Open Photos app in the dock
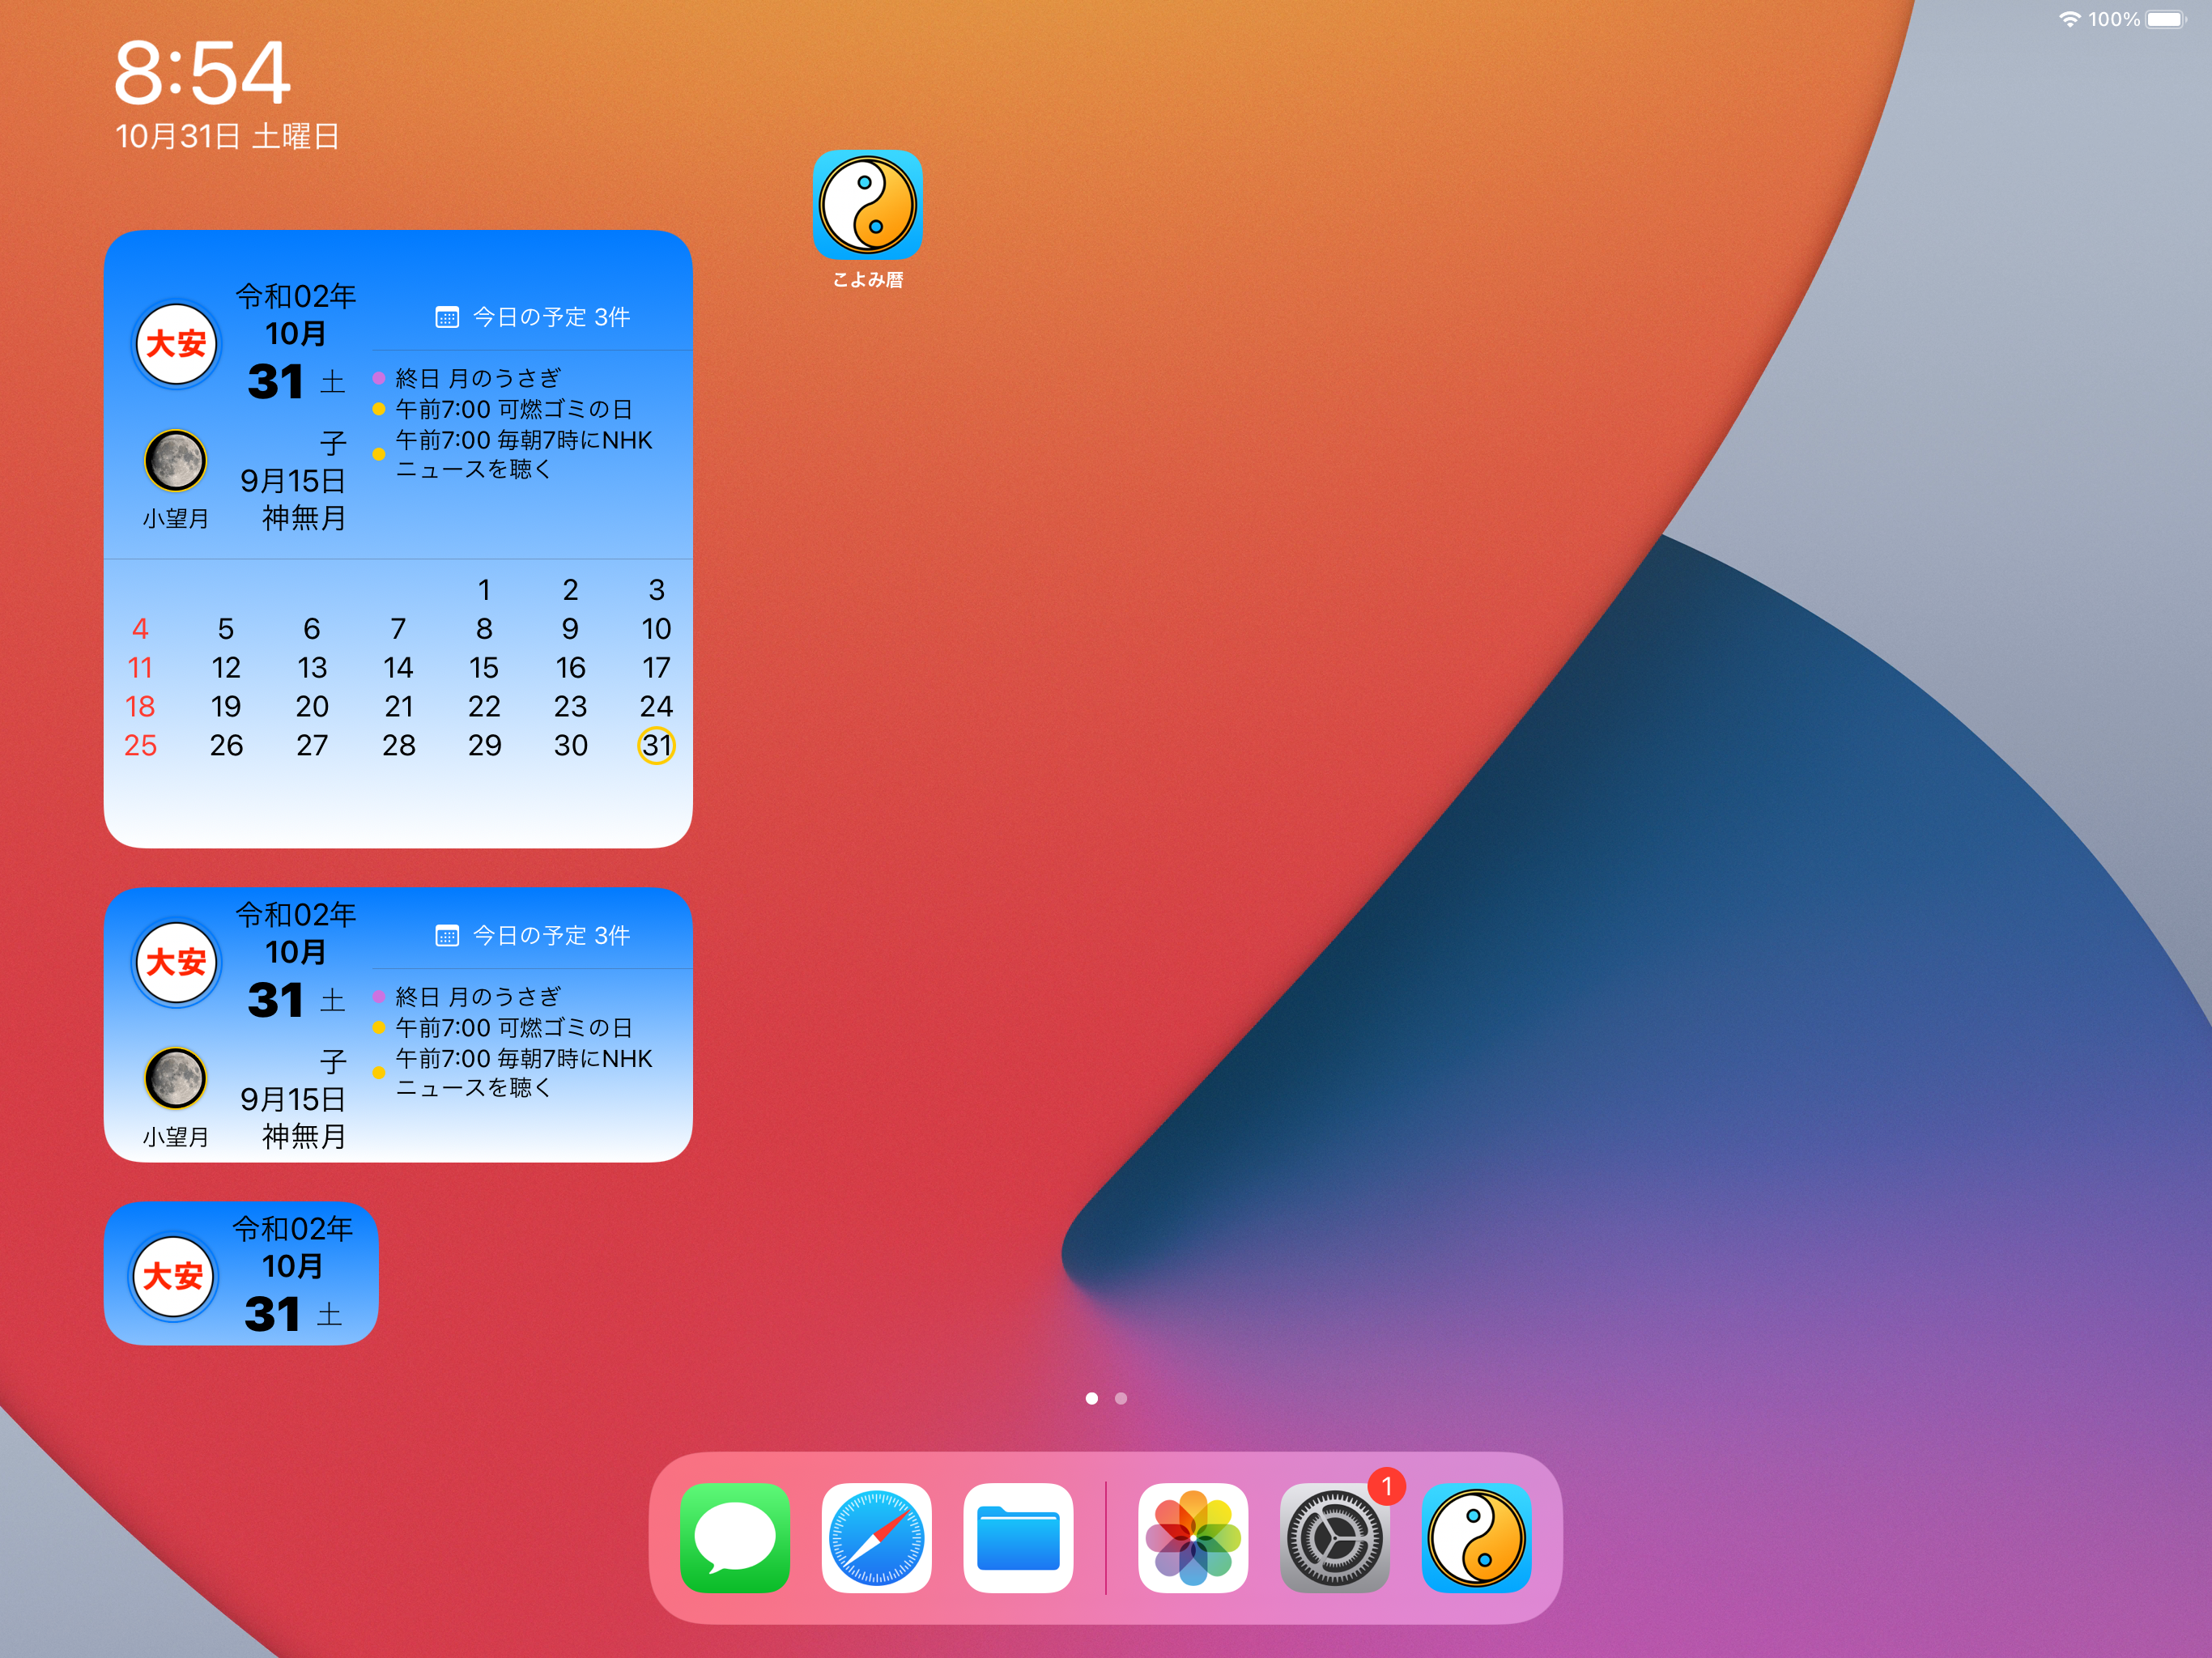2212x1658 pixels. (1192, 1537)
